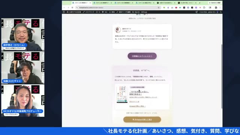Image resolution: width=240 pixels, height=135 pixels.
Task: Open a new browser tab with plus
Action: tap(199, 3)
